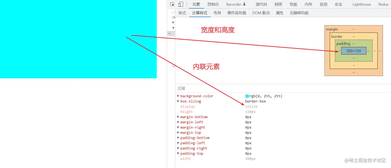Click the margin label in box model
This screenshot has width=391, height=168.
(332, 29)
